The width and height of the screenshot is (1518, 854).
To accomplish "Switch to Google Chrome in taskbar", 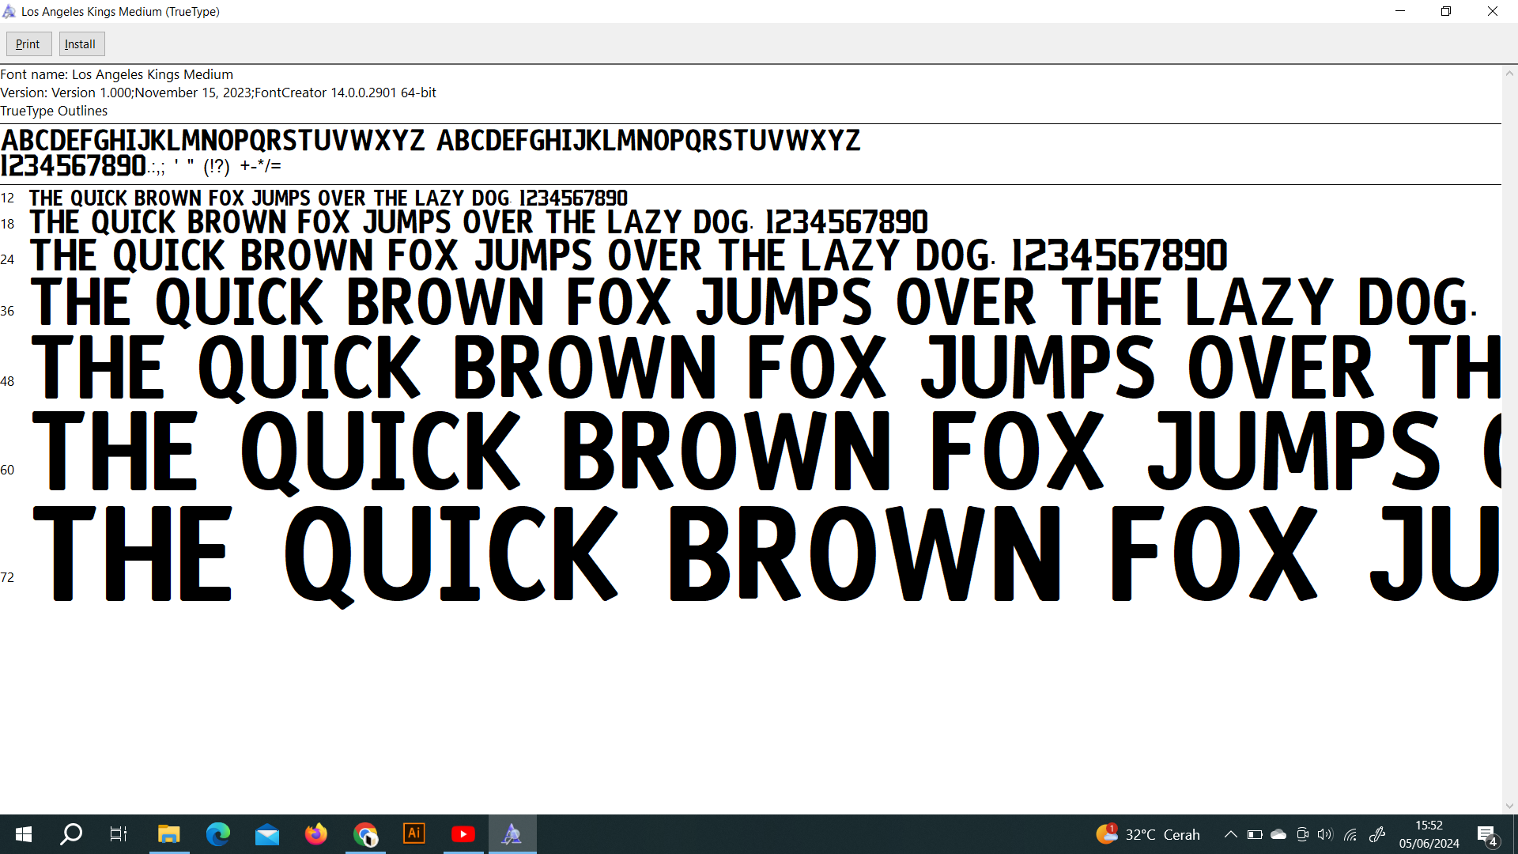I will tap(365, 834).
